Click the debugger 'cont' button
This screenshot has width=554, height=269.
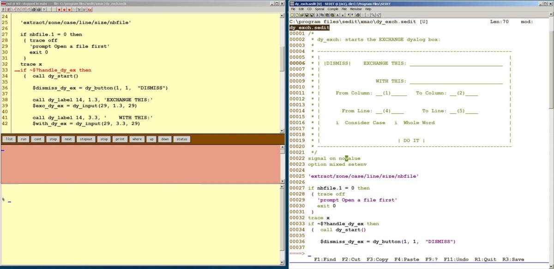(x=38, y=139)
